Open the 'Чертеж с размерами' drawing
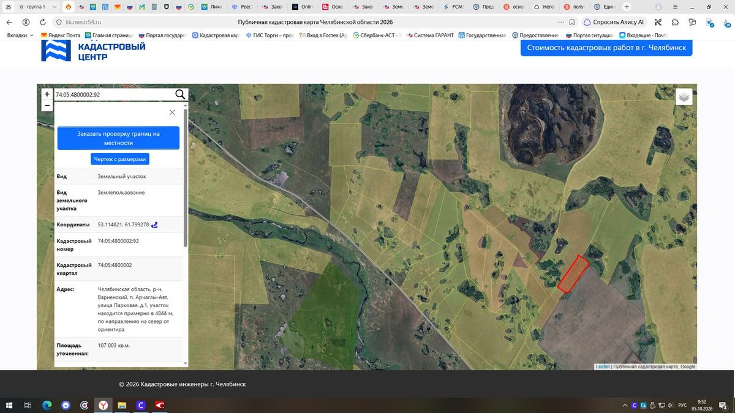 click(120, 159)
